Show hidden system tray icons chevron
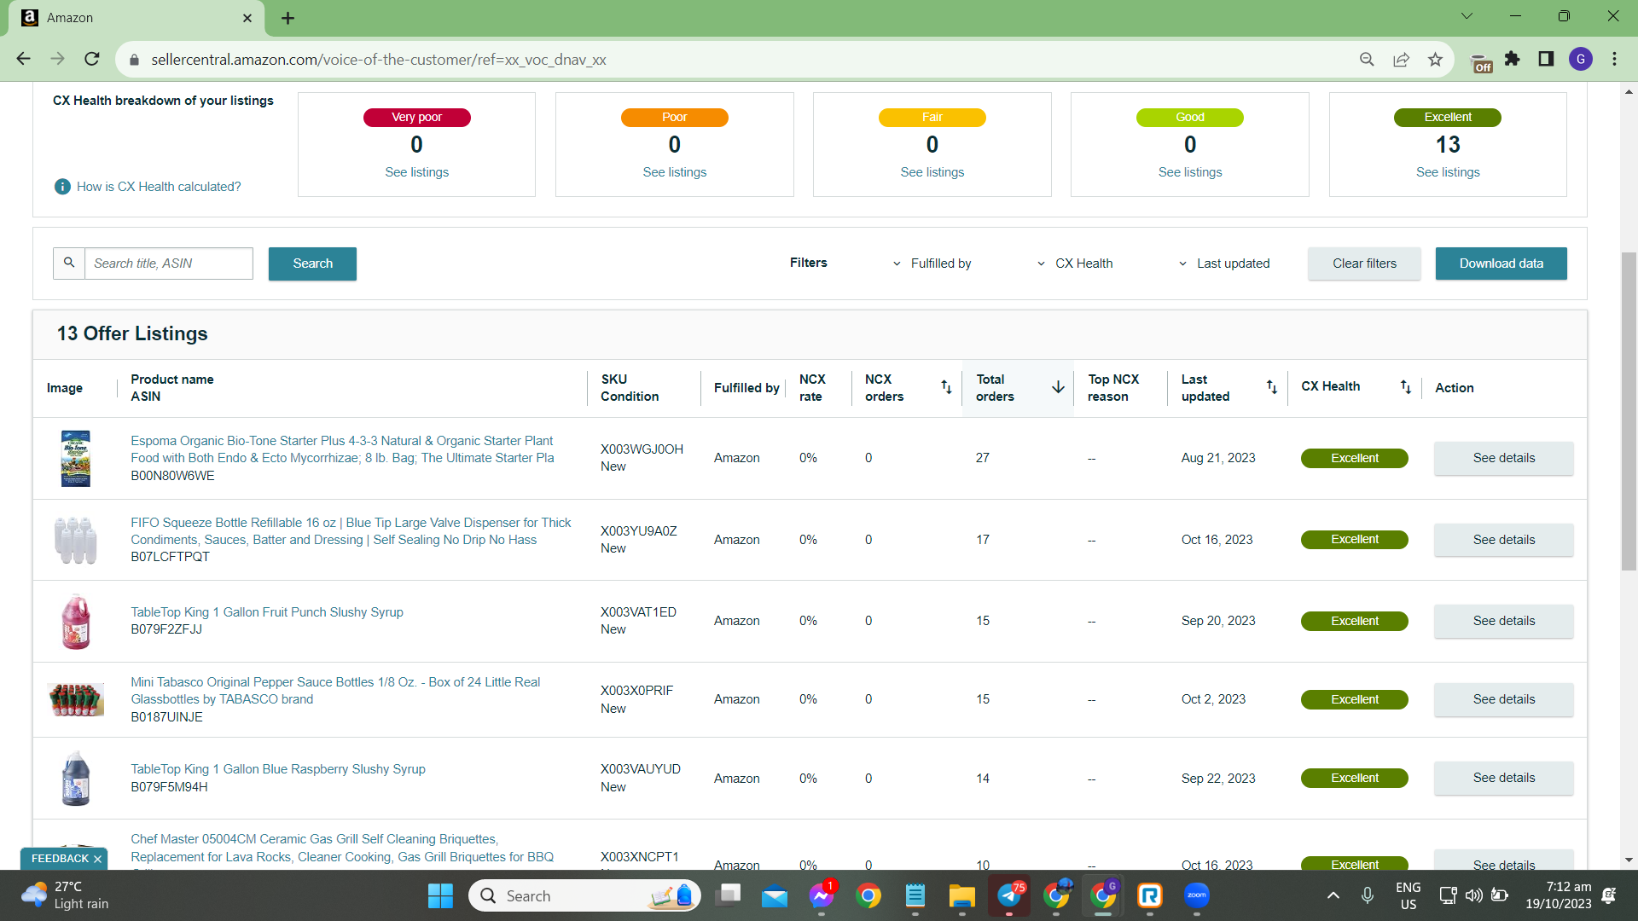Screen dimensions: 1638x921 [x=1333, y=895]
